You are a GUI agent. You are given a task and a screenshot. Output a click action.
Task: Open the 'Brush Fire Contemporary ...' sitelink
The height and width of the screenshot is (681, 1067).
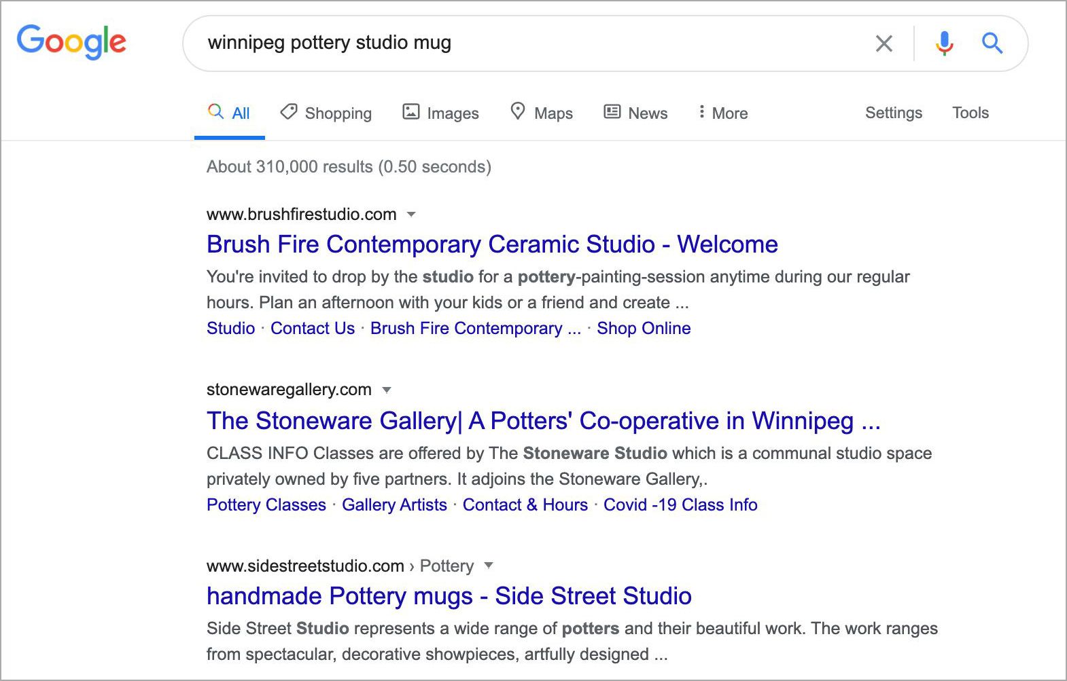[476, 328]
